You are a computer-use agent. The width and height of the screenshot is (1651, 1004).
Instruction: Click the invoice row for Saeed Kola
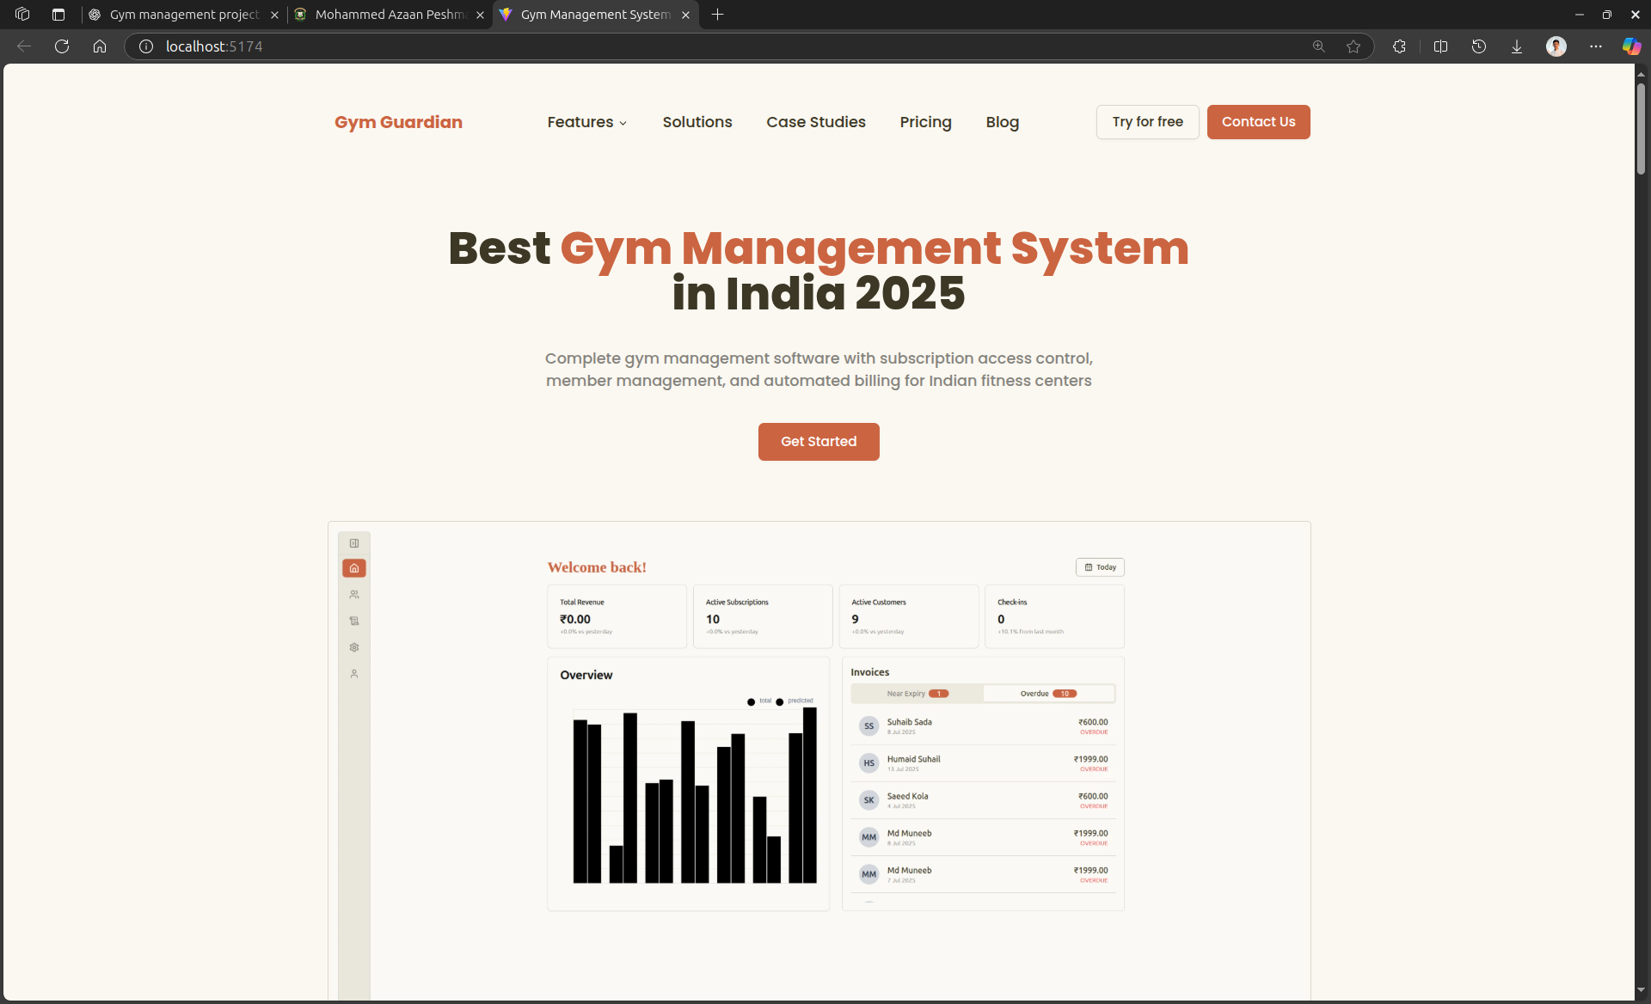(982, 799)
